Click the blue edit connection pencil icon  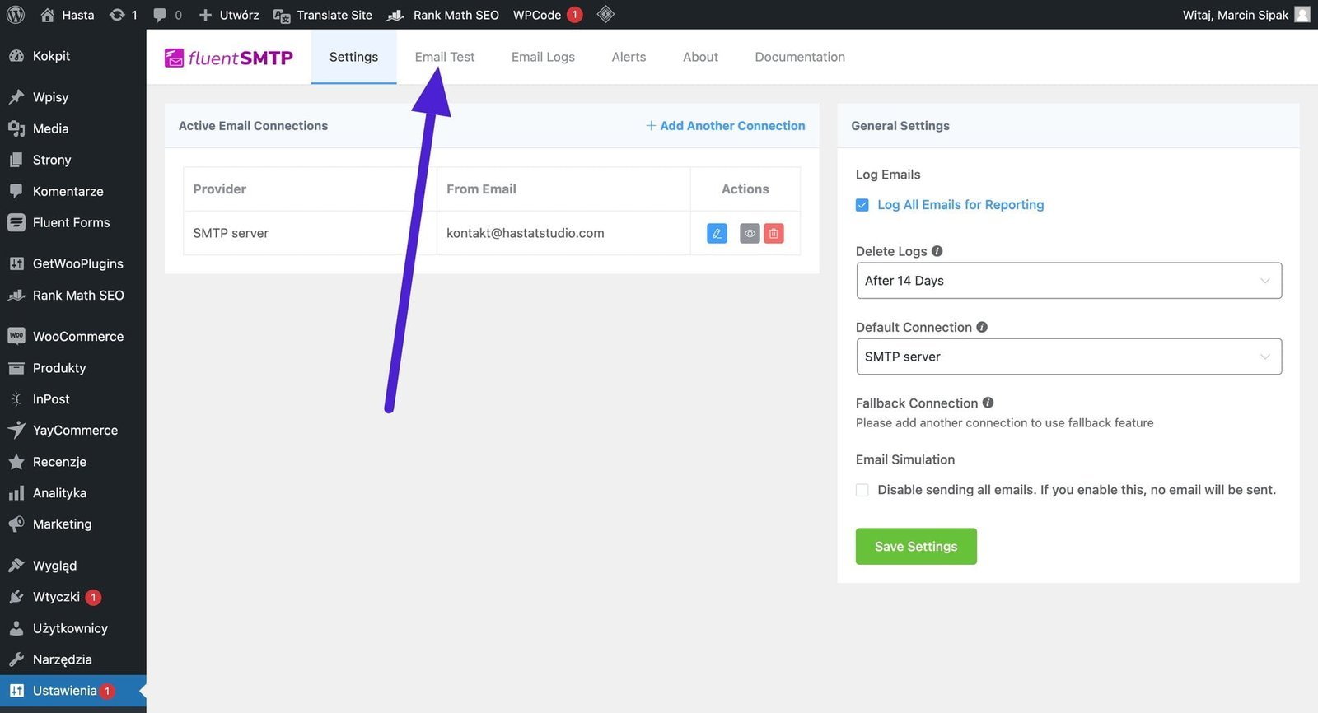click(717, 234)
